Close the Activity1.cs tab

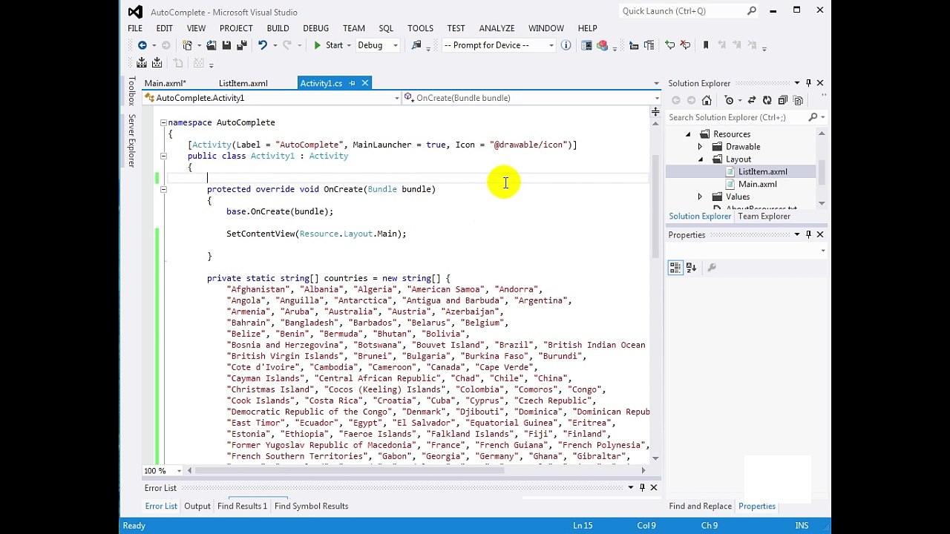pos(364,83)
